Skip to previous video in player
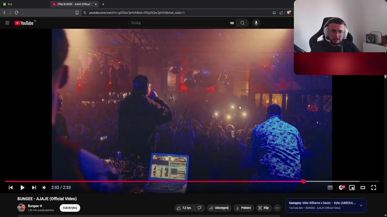The width and height of the screenshot is (387, 217). (x=11, y=187)
